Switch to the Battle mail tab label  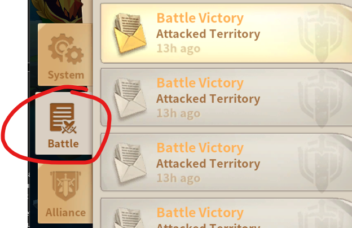(x=63, y=143)
